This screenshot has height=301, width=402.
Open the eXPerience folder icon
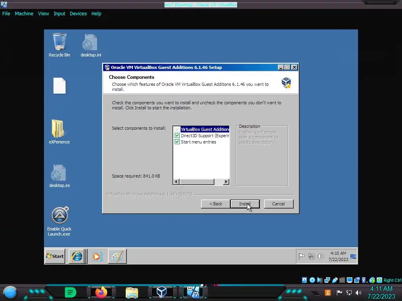tap(59, 132)
